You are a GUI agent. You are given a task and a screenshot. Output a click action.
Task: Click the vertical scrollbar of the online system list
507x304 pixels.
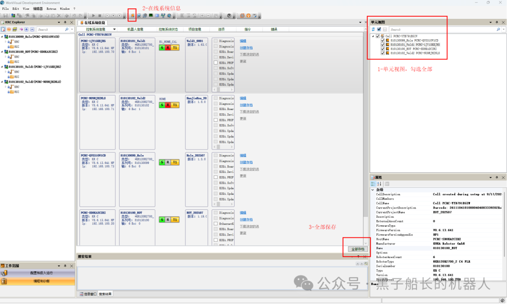click(365, 141)
